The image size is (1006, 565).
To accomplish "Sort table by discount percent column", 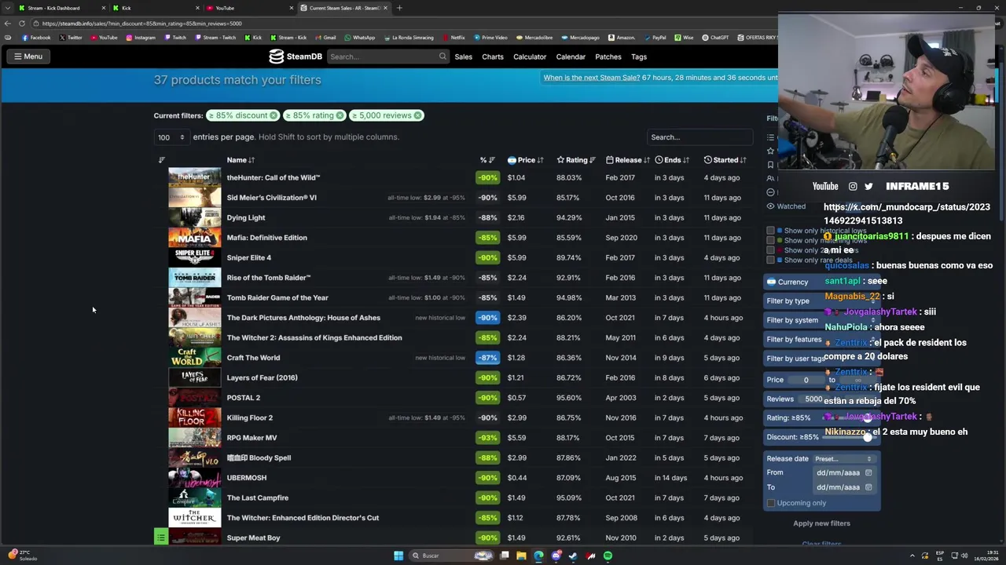I will (487, 160).
